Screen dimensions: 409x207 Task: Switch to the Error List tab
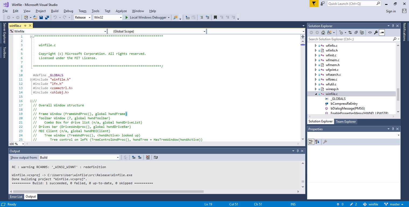click(16, 197)
